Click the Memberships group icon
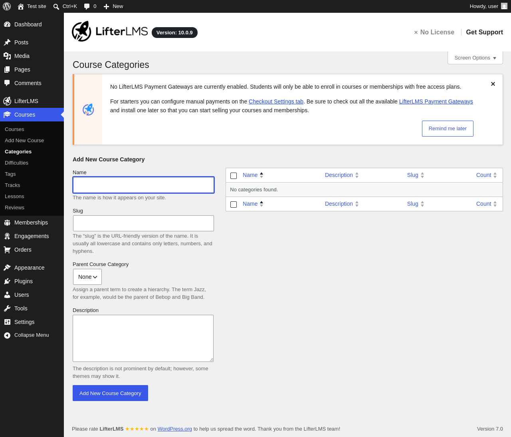 click(x=7, y=222)
